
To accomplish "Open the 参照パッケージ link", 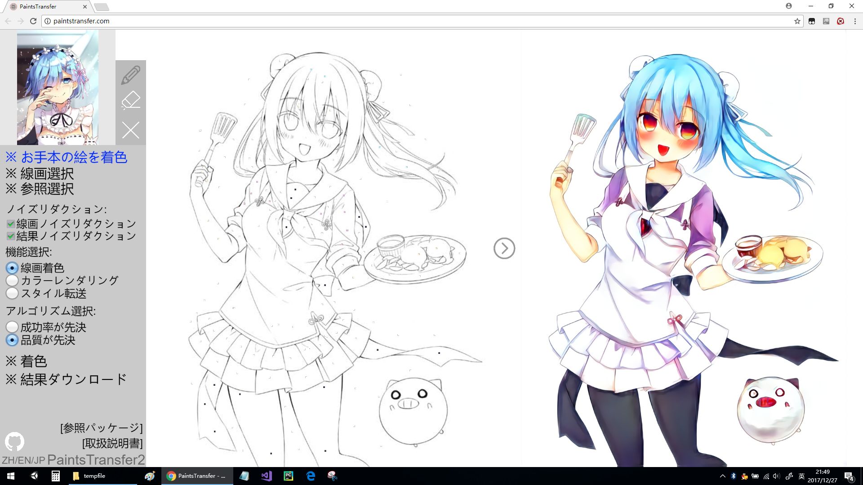I will [x=101, y=427].
